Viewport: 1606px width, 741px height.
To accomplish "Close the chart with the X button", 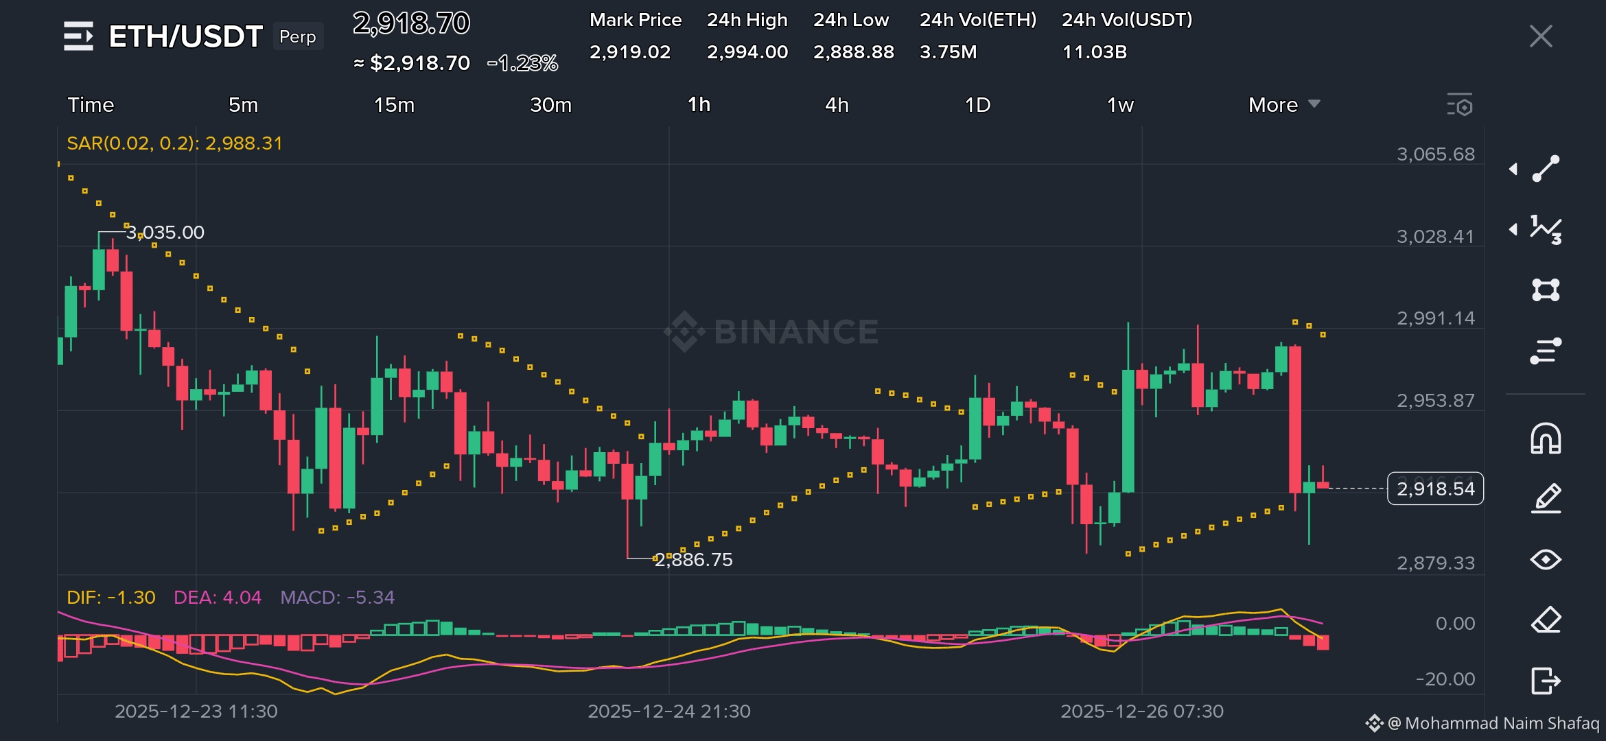I will pos(1541,36).
